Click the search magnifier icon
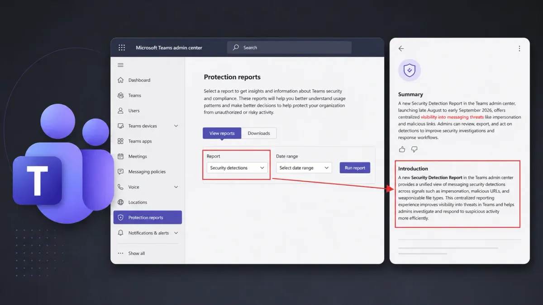Image resolution: width=543 pixels, height=305 pixels. 236,47
